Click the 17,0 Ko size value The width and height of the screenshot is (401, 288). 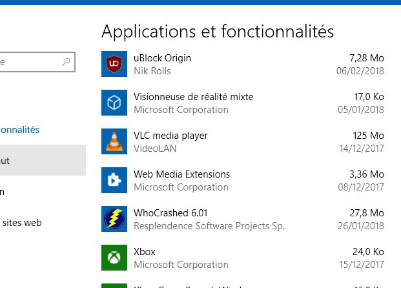click(x=369, y=97)
